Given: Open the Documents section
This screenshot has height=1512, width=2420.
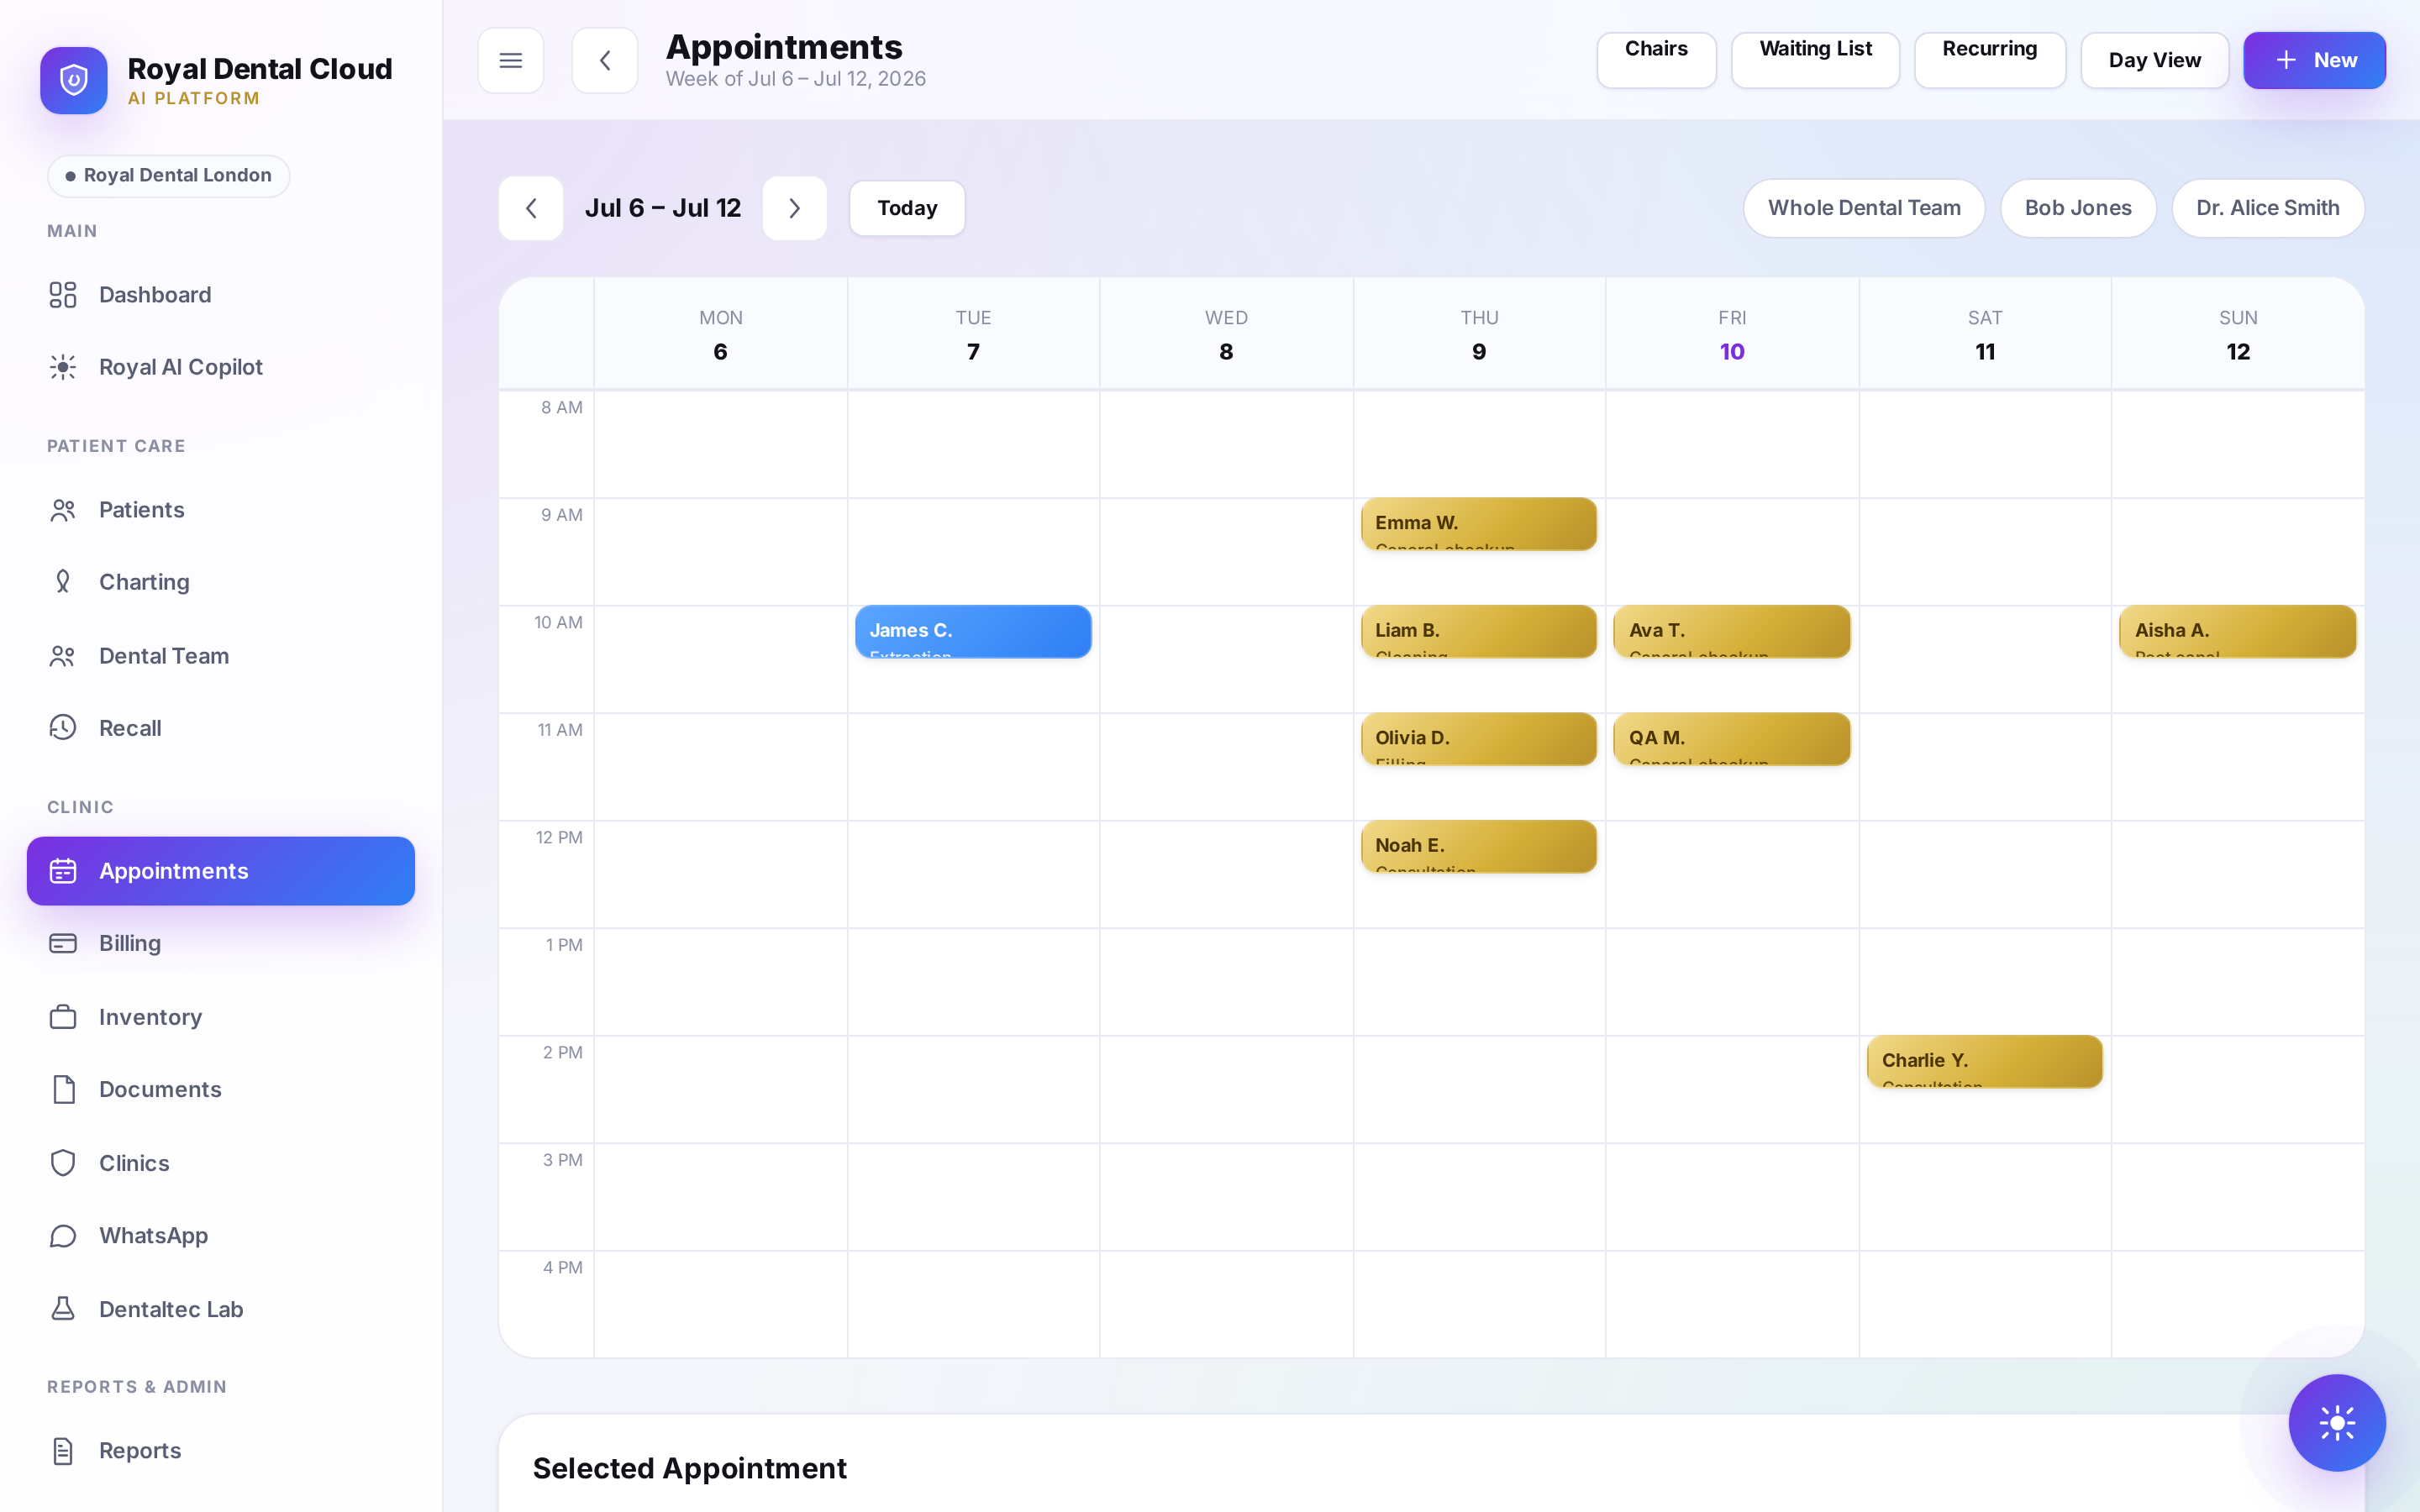Looking at the screenshot, I should click(221, 1089).
